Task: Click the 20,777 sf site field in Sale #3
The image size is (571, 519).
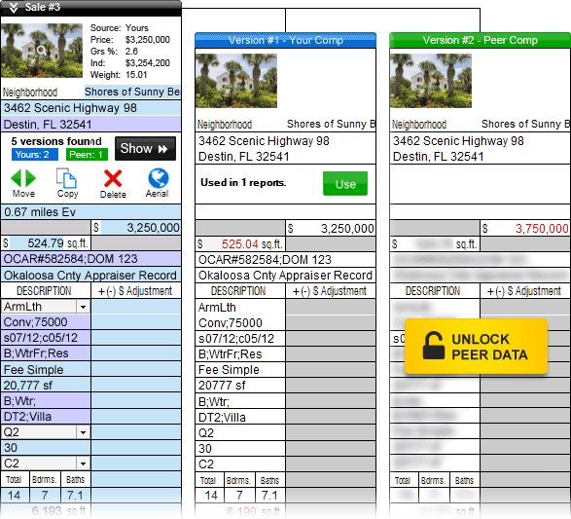Action: (x=46, y=386)
